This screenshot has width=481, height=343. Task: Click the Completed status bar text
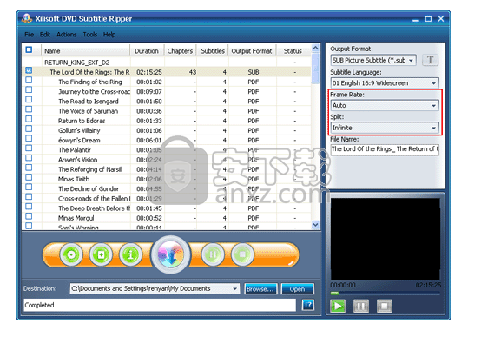pyautogui.click(x=39, y=305)
